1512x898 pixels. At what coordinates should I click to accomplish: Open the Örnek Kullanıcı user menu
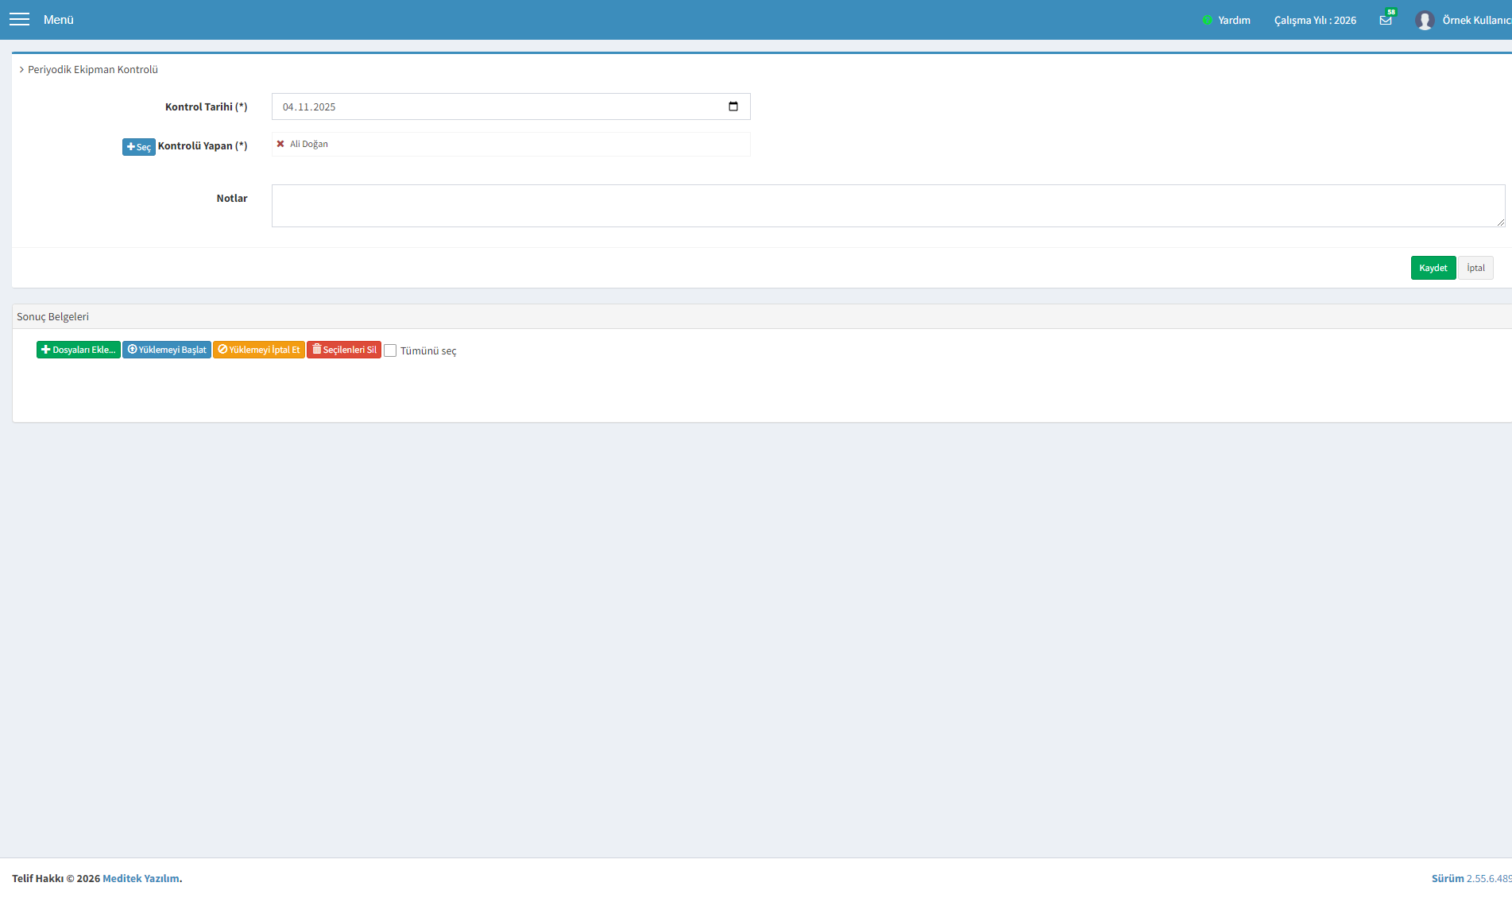[x=1476, y=21]
